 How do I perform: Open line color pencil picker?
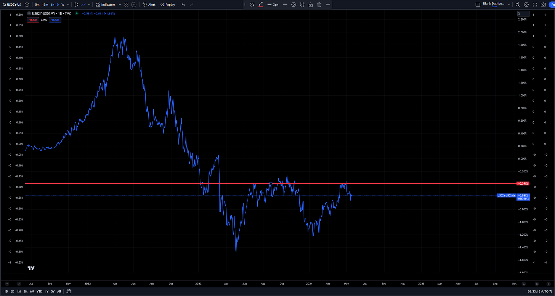(x=261, y=5)
